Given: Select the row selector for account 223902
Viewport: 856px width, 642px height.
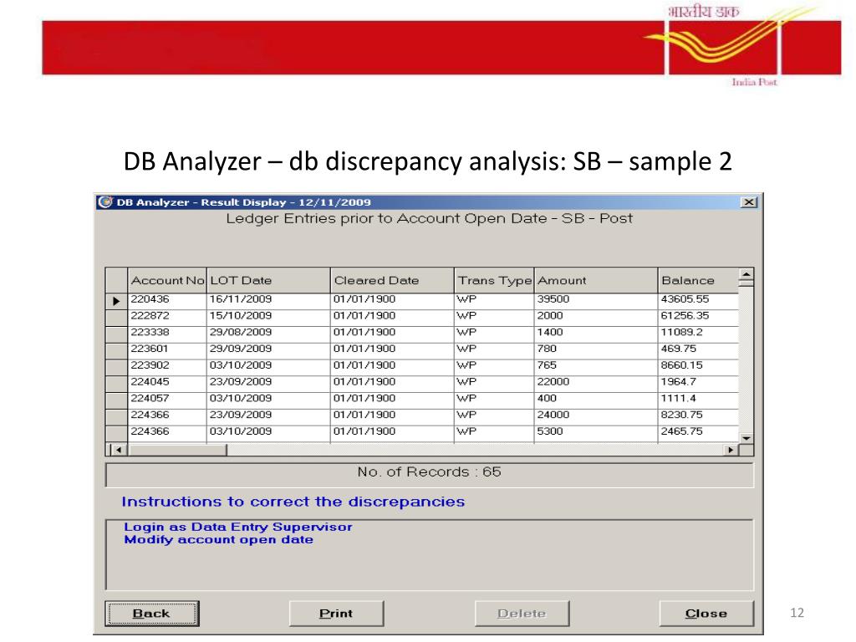Looking at the screenshot, I should point(116,367).
